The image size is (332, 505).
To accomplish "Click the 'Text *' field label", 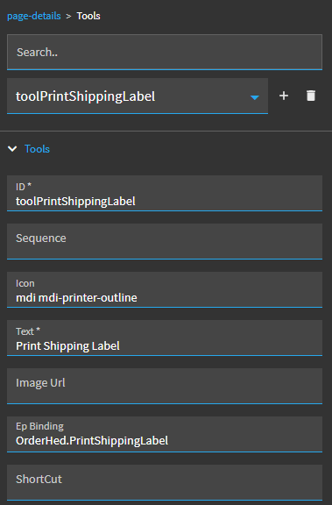I will [x=28, y=331].
